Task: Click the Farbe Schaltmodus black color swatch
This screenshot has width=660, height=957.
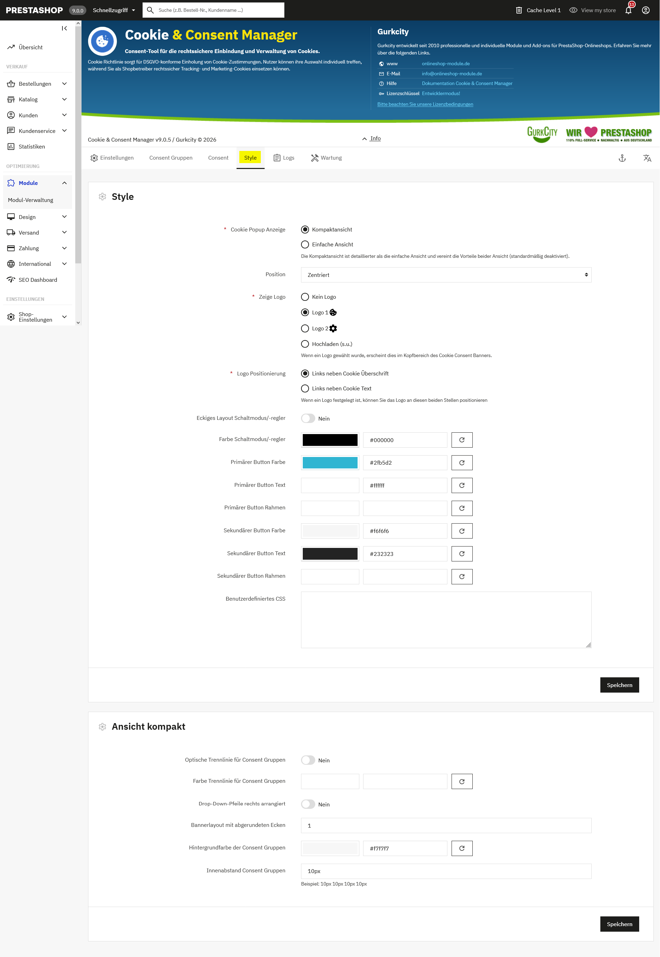Action: (x=329, y=440)
